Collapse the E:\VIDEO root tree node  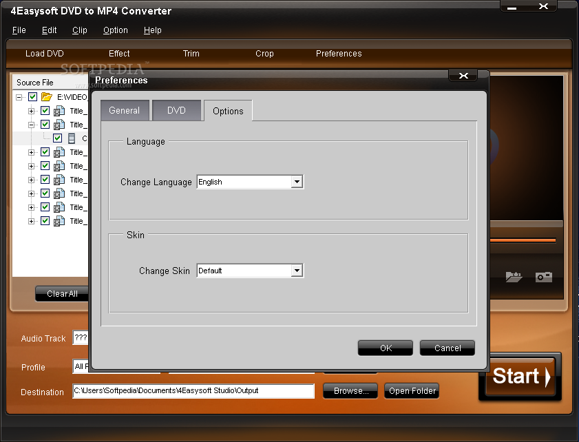(19, 98)
